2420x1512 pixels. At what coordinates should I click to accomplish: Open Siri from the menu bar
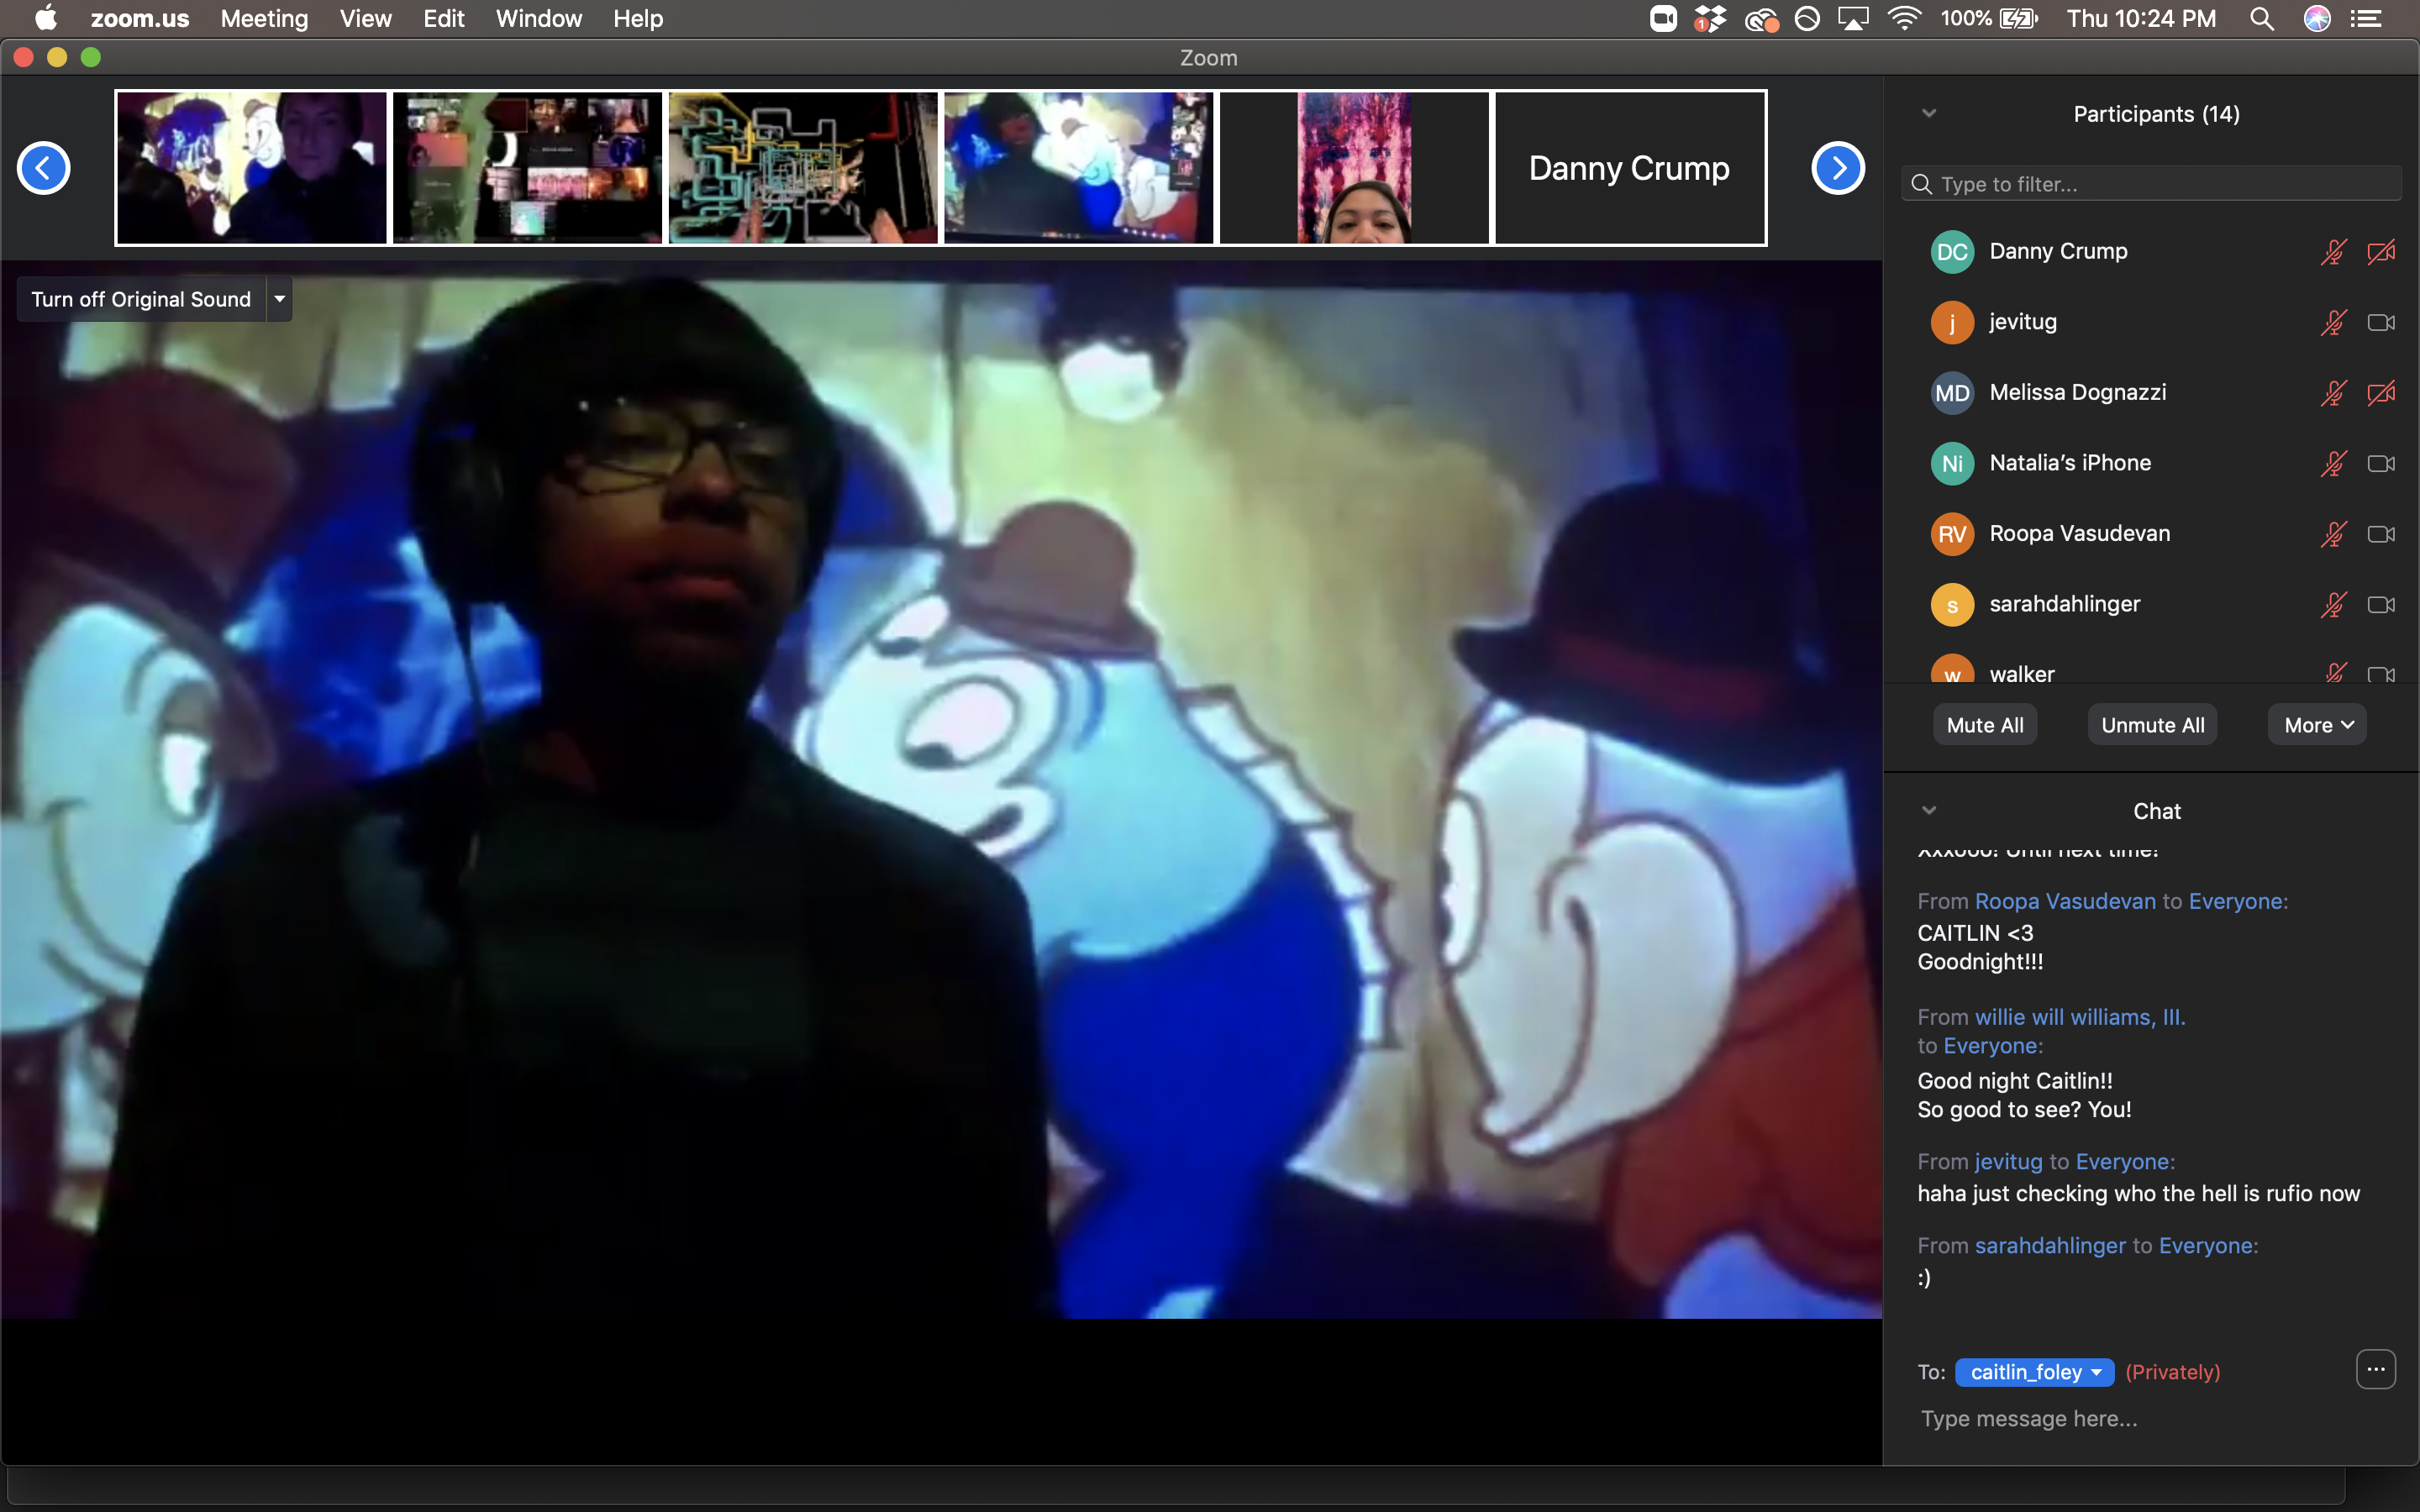point(2317,19)
